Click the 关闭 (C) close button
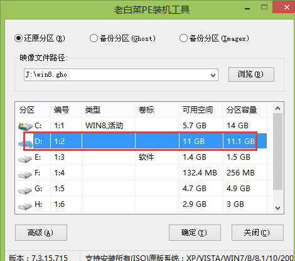Screen dimensions: 295x261 (x=257, y=233)
